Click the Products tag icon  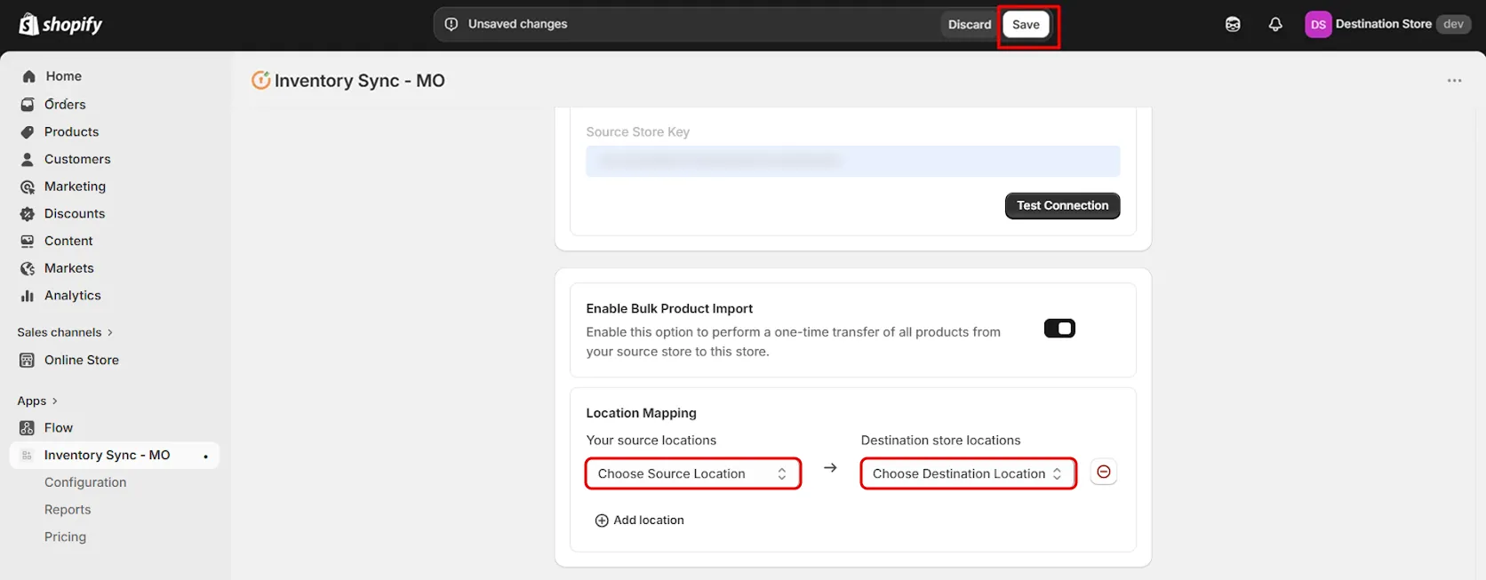pos(28,131)
